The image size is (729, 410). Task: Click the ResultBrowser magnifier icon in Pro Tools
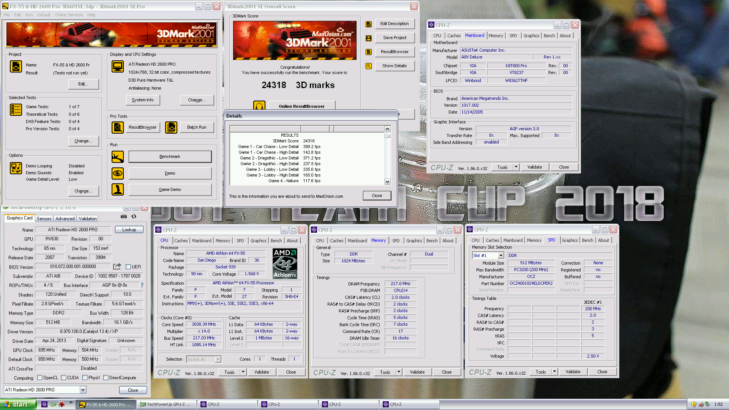pyautogui.click(x=118, y=128)
